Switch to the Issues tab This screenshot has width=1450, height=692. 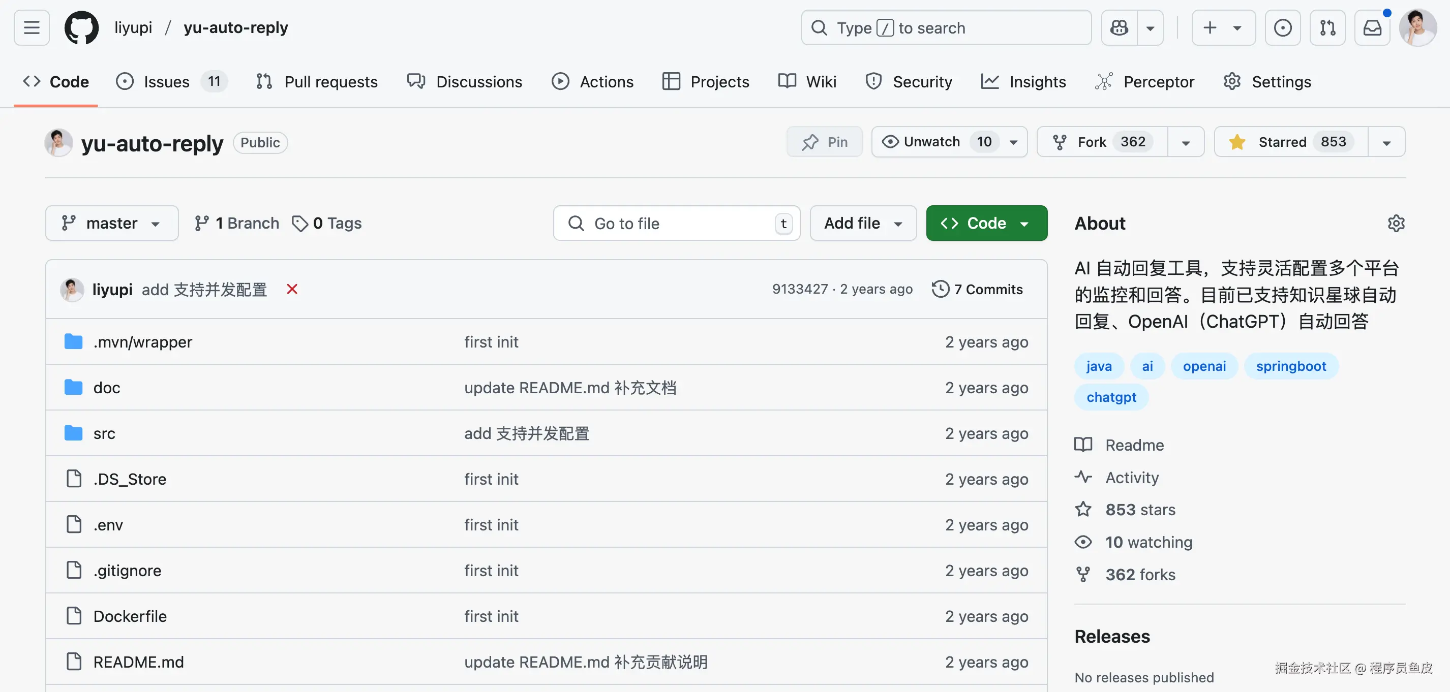point(166,82)
